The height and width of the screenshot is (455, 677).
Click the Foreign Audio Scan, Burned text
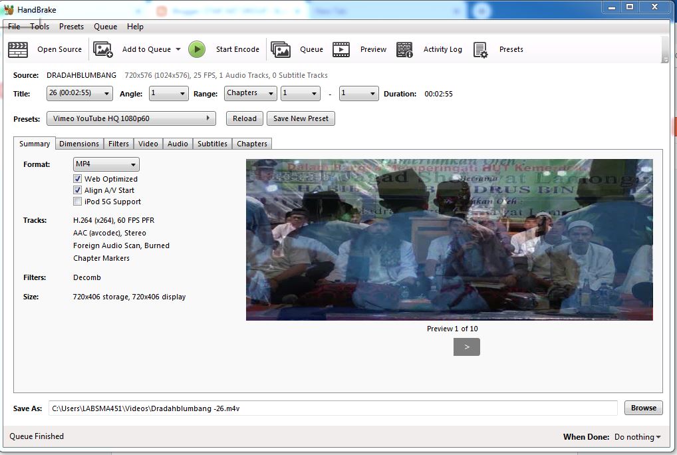[x=121, y=245]
